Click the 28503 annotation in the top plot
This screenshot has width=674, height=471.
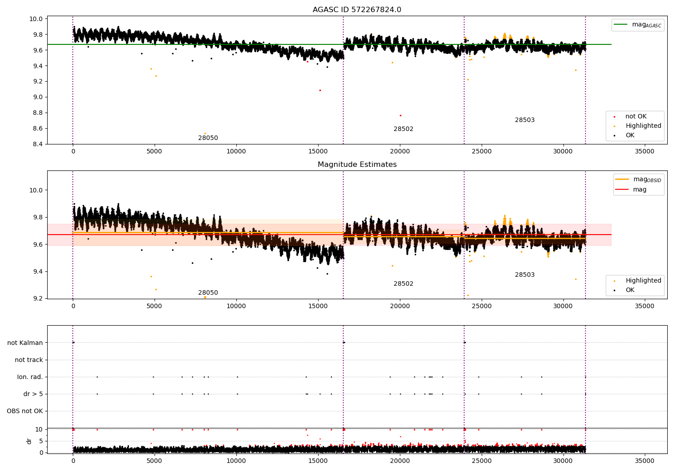[x=525, y=120]
